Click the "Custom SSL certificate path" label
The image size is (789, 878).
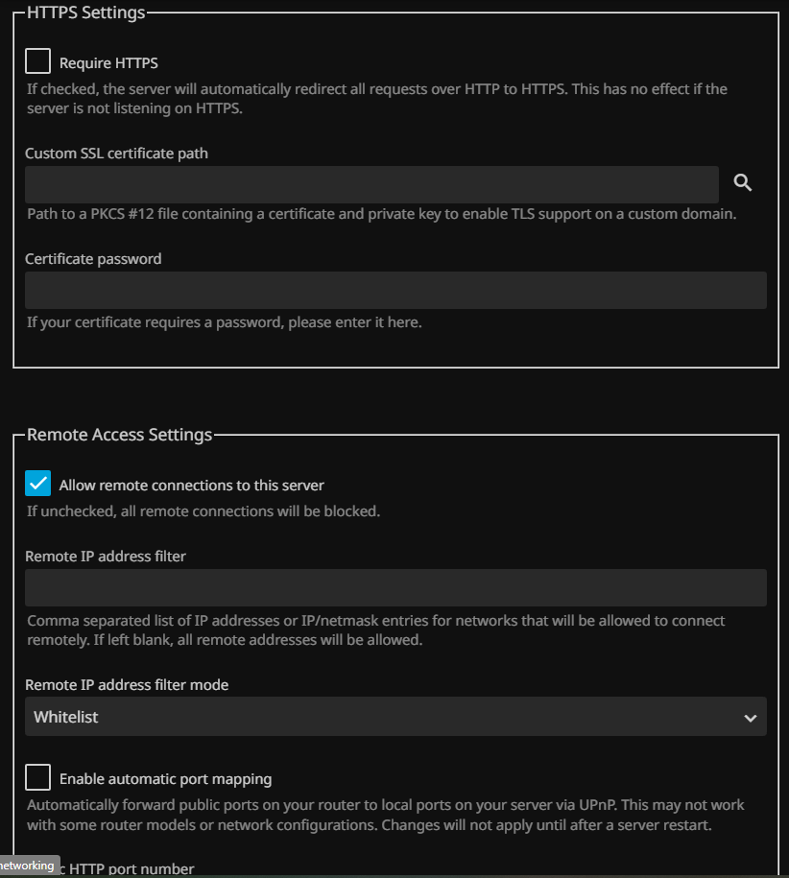pyautogui.click(x=116, y=154)
